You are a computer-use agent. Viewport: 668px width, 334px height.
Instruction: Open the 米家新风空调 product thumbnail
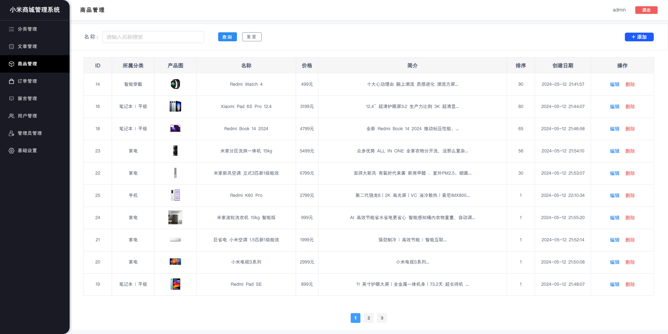pyautogui.click(x=175, y=173)
